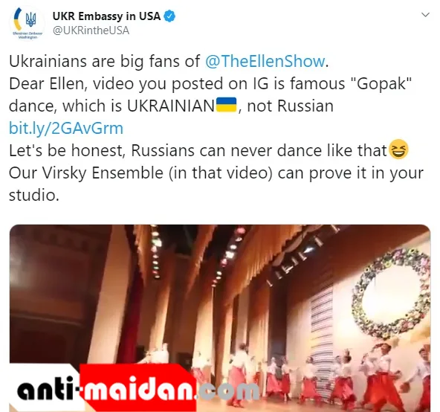
Task: Click the string lights on the video ceiling
Action: [x=155, y=251]
